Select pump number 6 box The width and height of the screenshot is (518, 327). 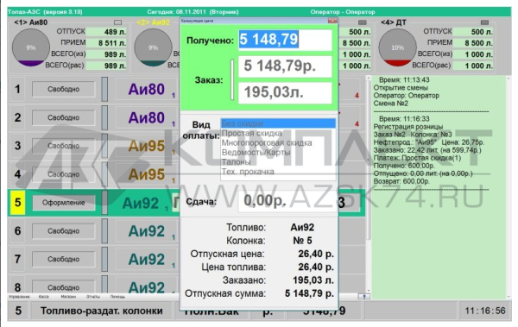(x=17, y=231)
